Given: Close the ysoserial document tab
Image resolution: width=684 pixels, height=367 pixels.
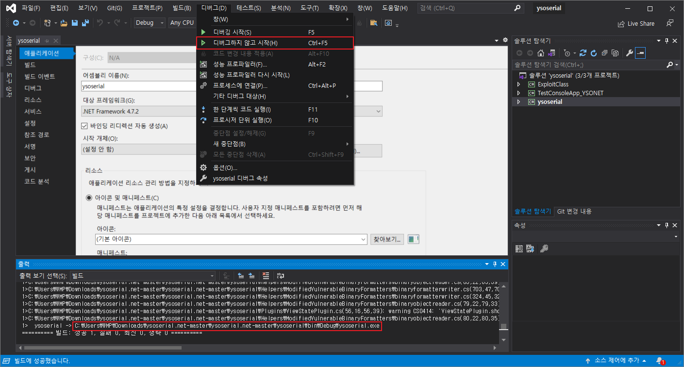Looking at the screenshot, I should (56, 41).
